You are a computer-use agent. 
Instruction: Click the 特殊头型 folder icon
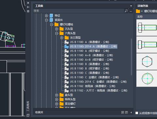click(61, 99)
